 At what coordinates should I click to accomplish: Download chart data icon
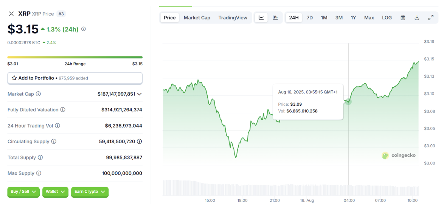click(417, 17)
